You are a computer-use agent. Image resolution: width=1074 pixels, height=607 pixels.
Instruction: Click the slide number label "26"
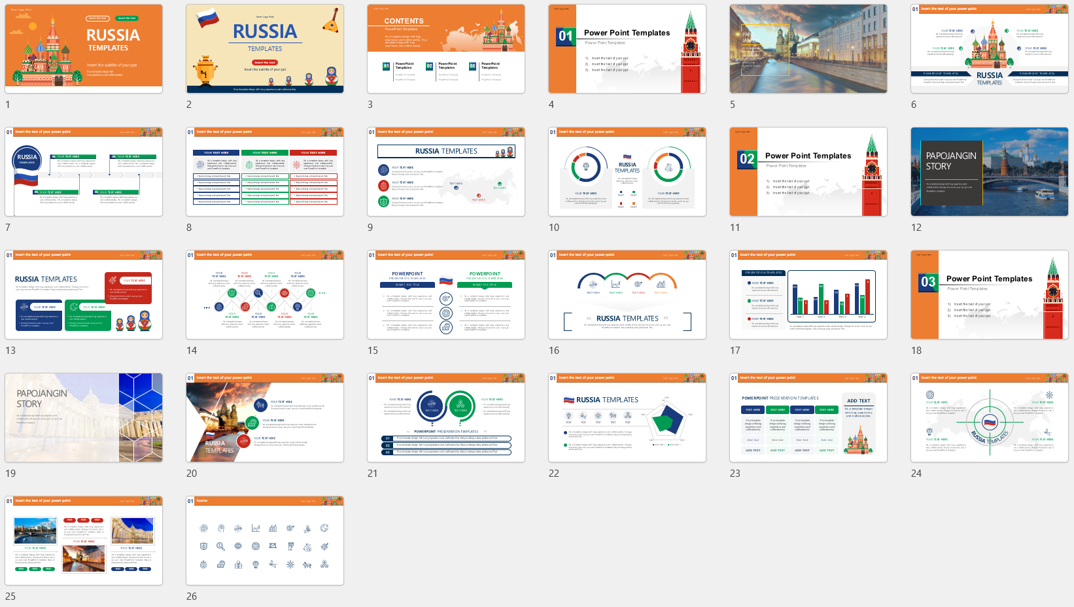(x=192, y=597)
